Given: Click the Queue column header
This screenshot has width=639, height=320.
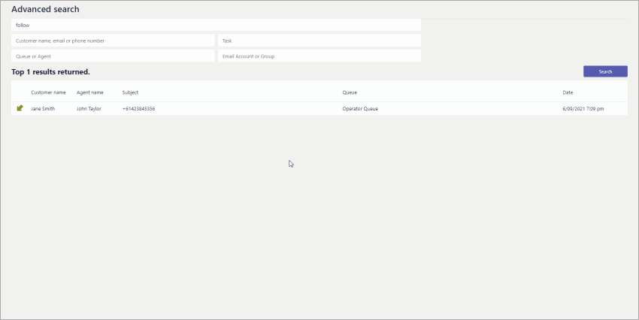Looking at the screenshot, I should pos(350,92).
